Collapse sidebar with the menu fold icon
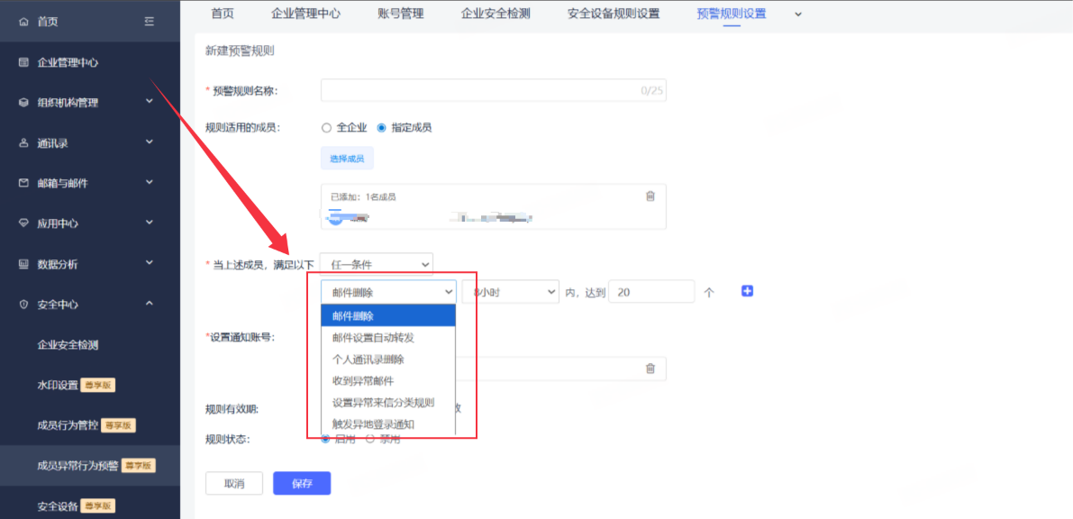 [150, 22]
